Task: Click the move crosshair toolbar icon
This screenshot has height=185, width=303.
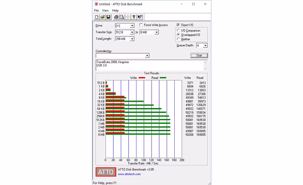Action: click(128, 17)
